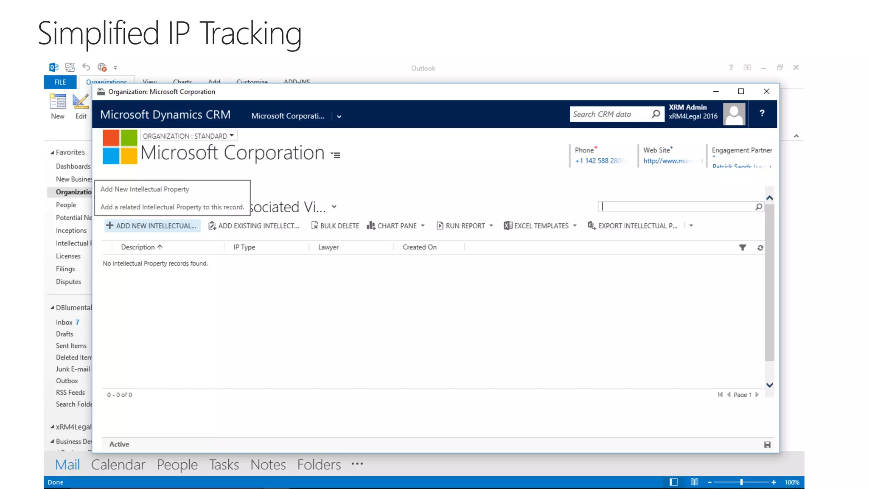Switch to Reading view in status bar
Viewport: 869px width, 489px height.
click(694, 482)
